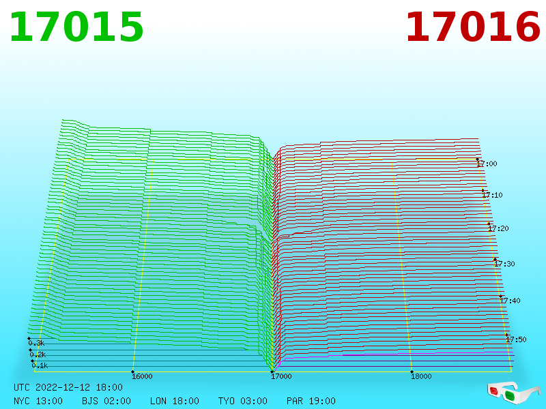Click the PAR 19:00 clock text

[311, 401]
